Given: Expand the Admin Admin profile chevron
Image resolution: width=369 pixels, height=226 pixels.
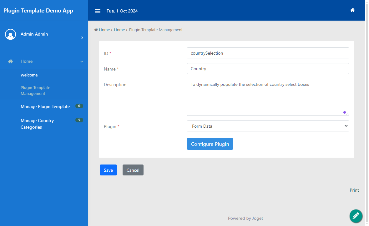Looking at the screenshot, I should (82, 37).
